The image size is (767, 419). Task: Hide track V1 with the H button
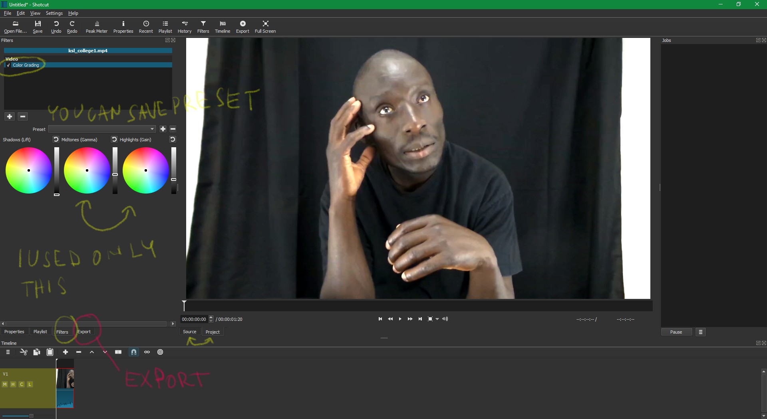pos(13,384)
